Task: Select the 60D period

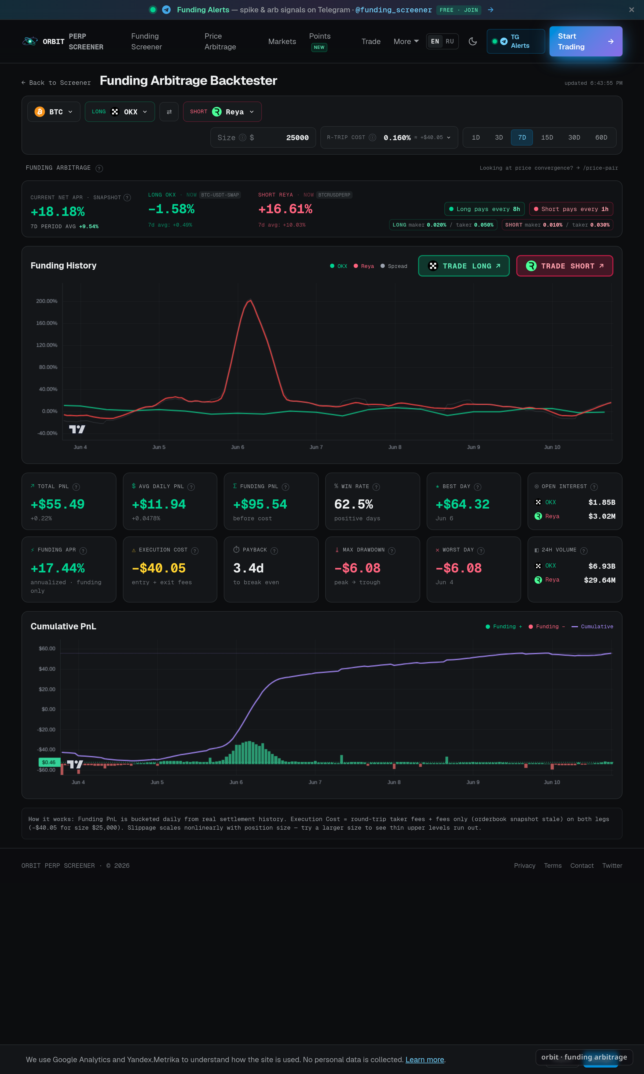Action: [x=601, y=138]
